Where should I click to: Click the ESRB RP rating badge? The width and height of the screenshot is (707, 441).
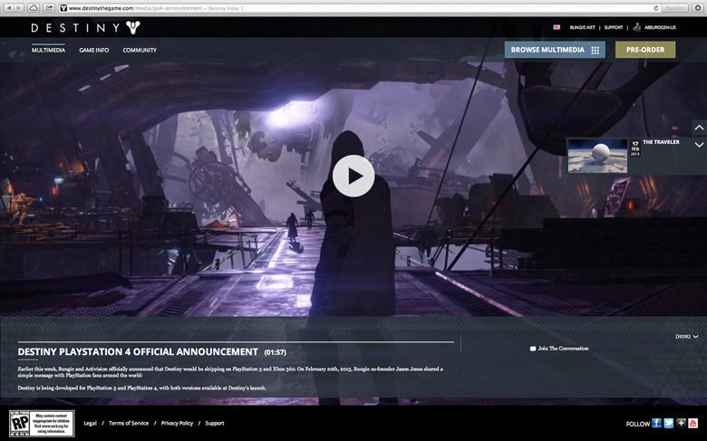point(18,424)
